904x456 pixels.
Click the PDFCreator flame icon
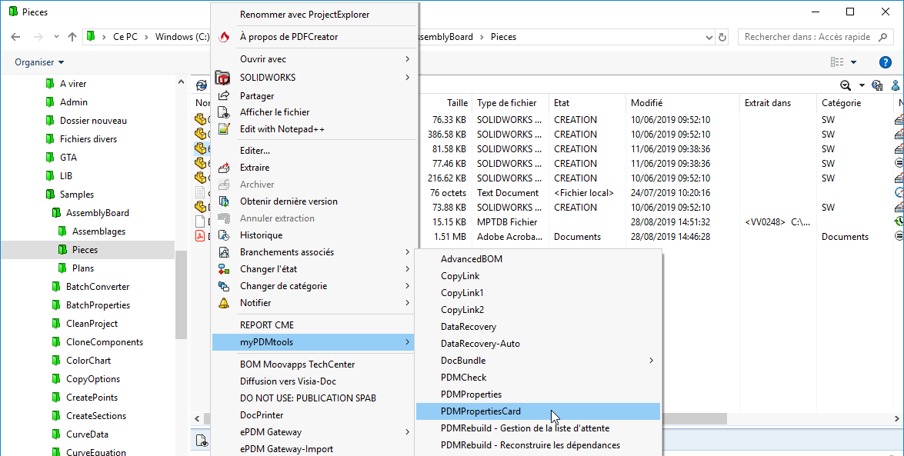click(225, 37)
